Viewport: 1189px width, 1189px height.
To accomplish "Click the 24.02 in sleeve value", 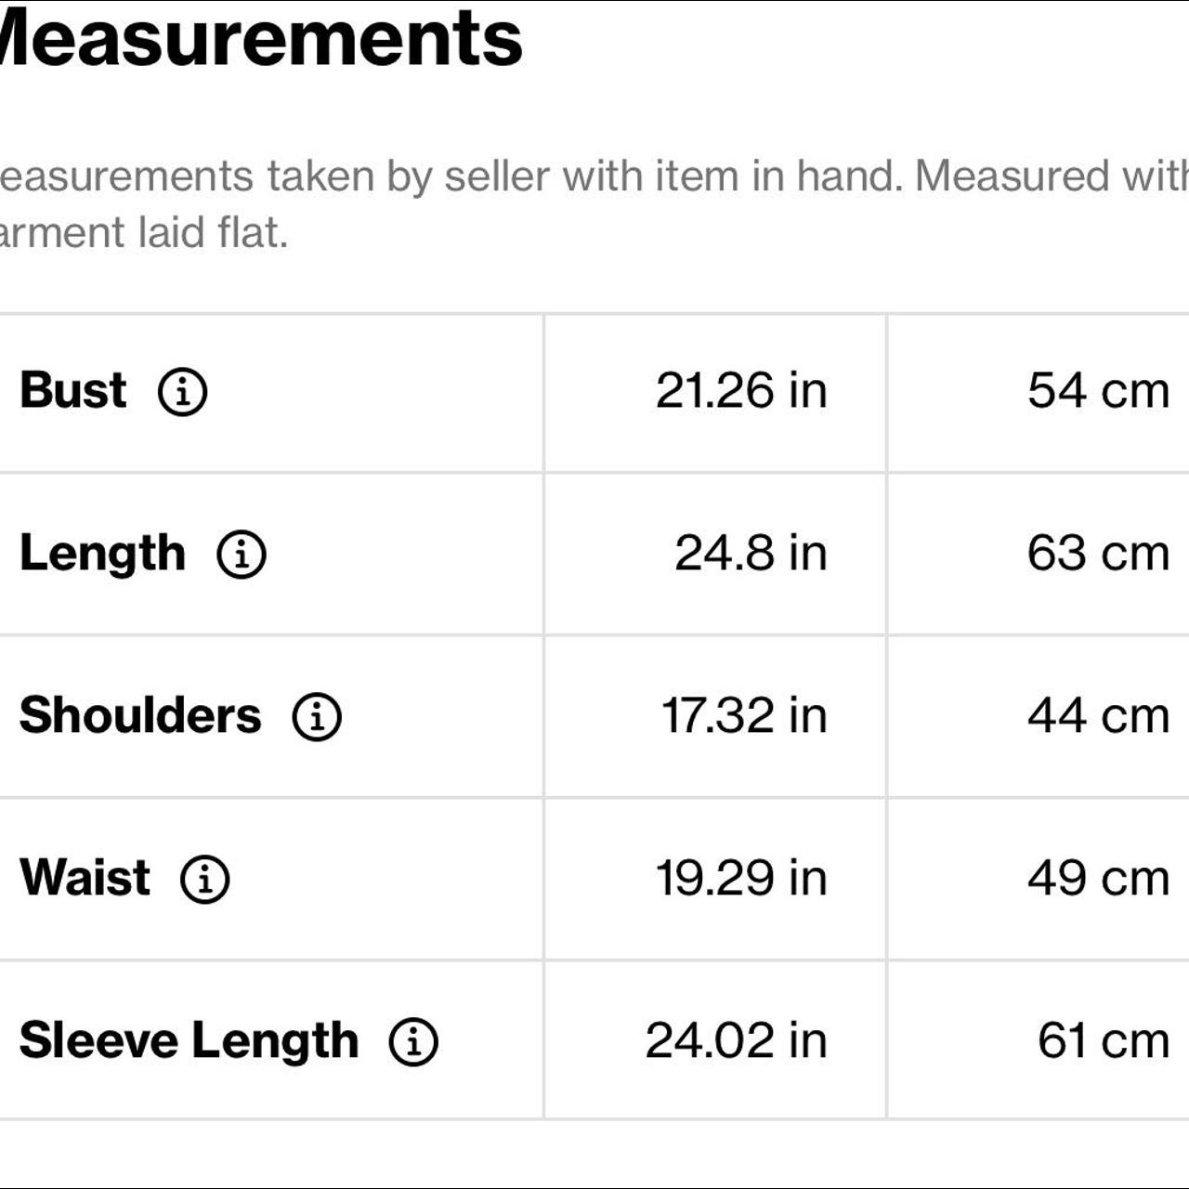I will point(736,1040).
